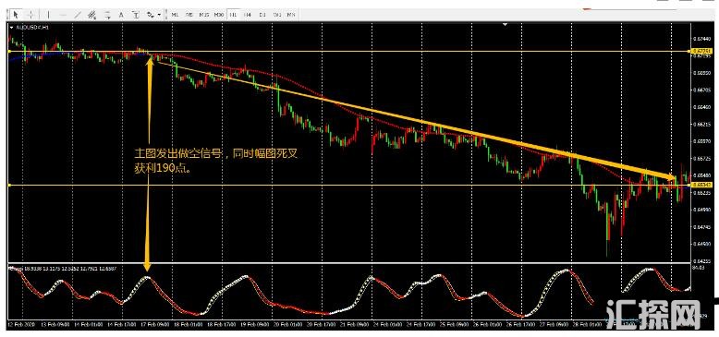Click the 获利190点 annotation text

[163, 168]
